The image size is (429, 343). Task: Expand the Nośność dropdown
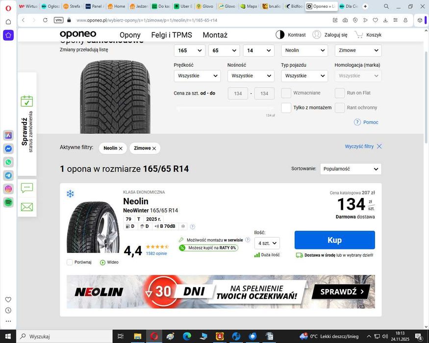[251, 76]
